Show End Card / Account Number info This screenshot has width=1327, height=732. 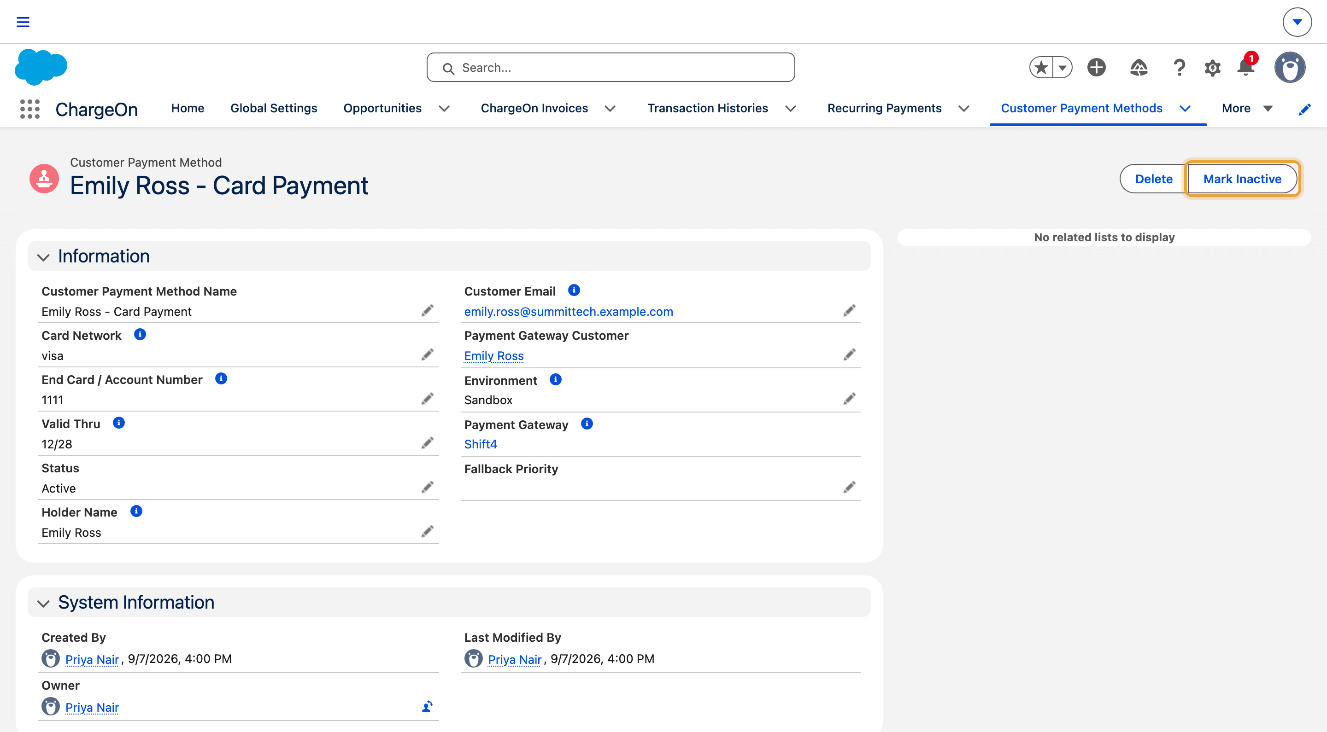pos(221,379)
